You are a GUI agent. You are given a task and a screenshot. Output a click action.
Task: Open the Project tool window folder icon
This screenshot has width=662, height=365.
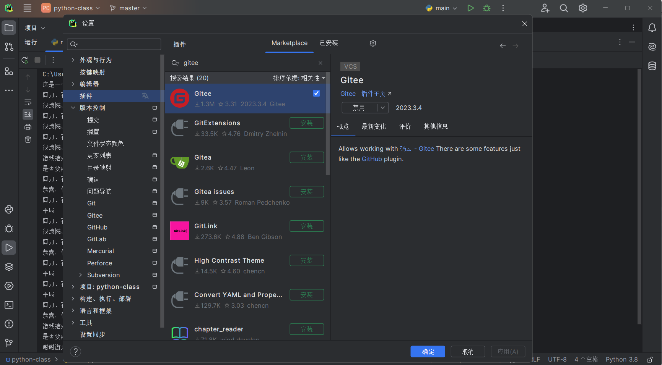tap(9, 28)
